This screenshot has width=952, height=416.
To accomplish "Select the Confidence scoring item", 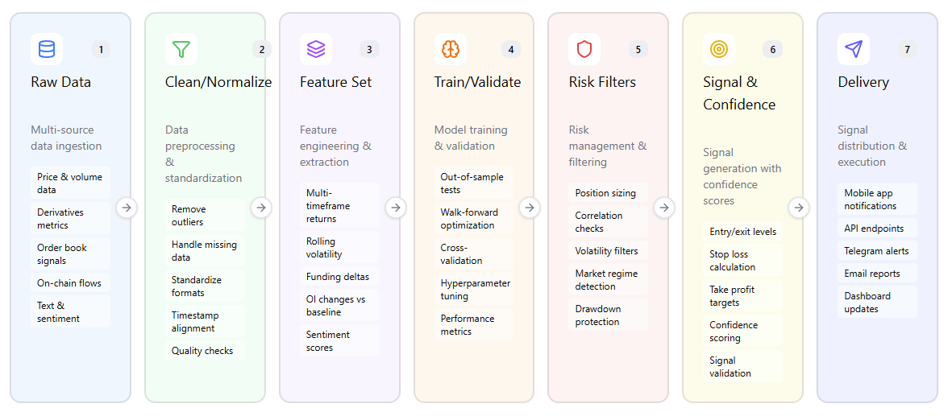I will point(742,332).
